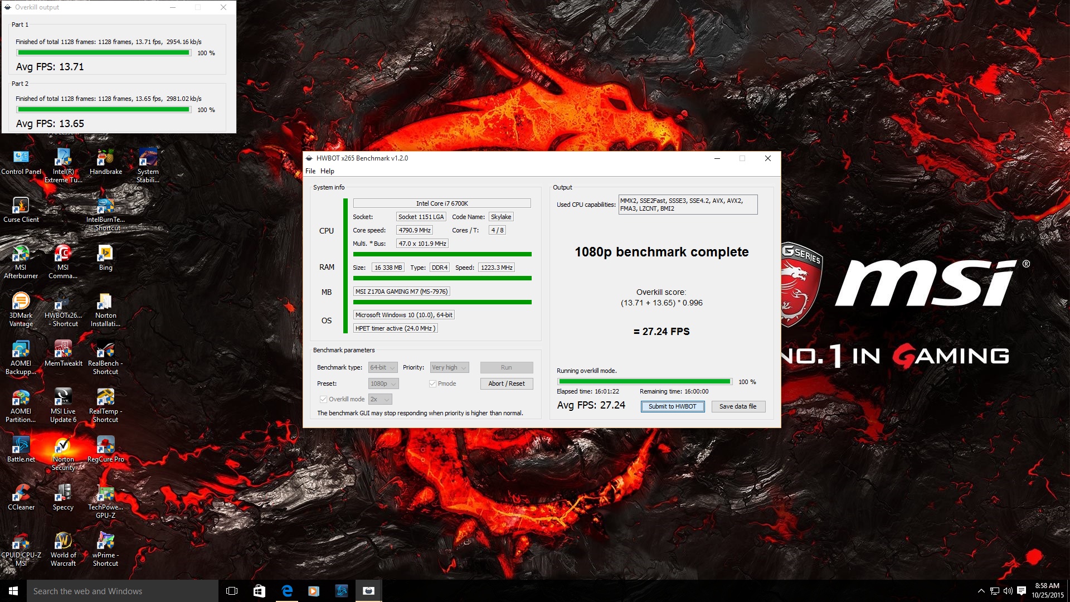The width and height of the screenshot is (1070, 602).
Task: Click Submit to HWBOT button
Action: tap(673, 406)
